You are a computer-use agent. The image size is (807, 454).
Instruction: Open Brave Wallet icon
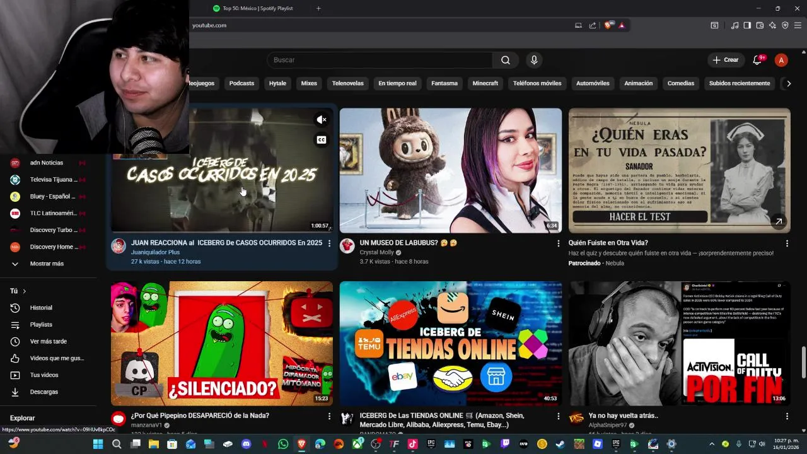pyautogui.click(x=760, y=25)
